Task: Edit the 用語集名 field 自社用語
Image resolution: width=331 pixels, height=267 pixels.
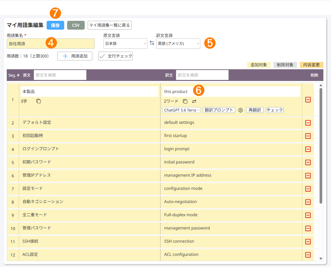Action: pos(51,43)
